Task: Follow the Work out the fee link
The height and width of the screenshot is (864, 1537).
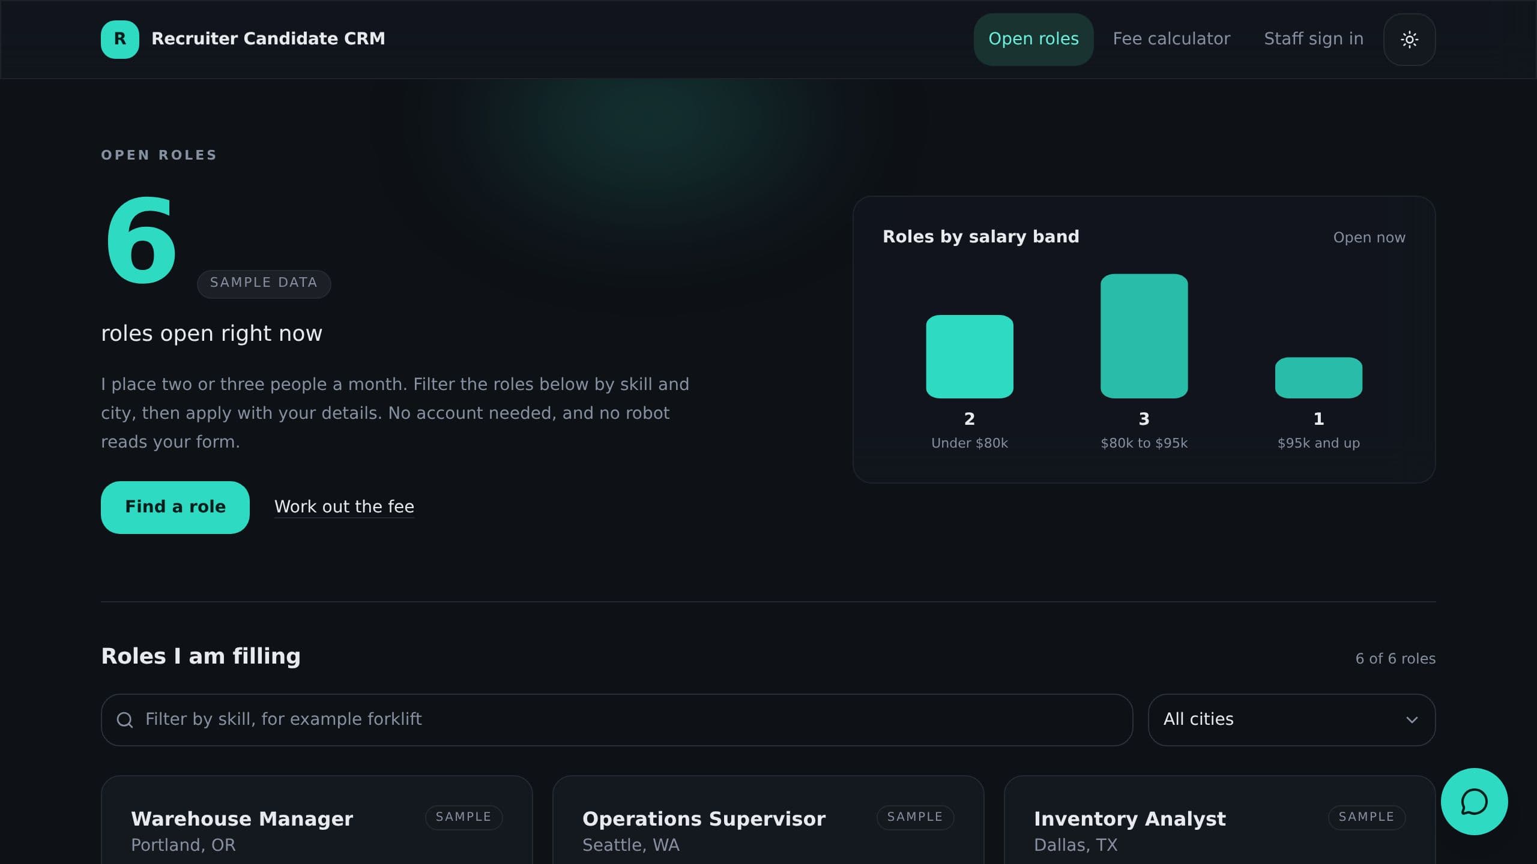Action: 344,507
